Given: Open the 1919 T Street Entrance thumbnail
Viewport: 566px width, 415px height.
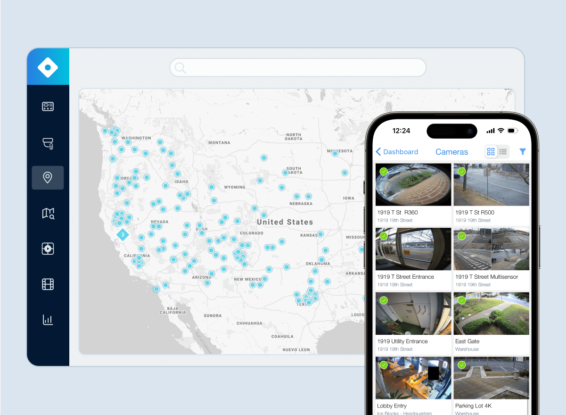Looking at the screenshot, I should pos(413,249).
